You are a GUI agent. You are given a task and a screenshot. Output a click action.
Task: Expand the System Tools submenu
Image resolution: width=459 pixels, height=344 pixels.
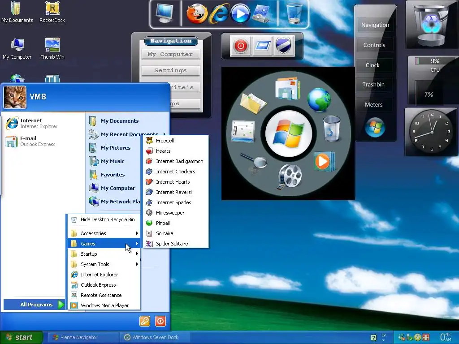tap(104, 264)
